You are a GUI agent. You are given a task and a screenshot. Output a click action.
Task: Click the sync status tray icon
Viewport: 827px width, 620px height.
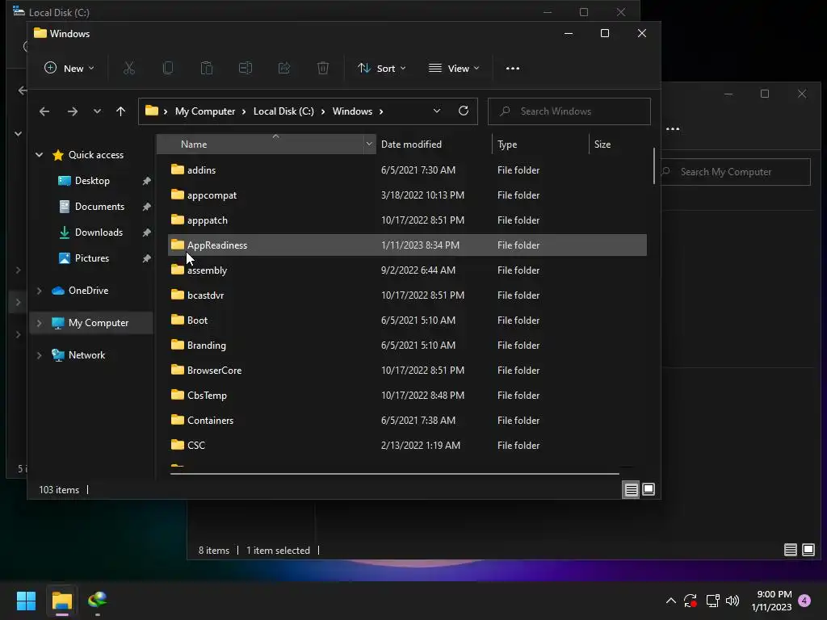pos(691,601)
